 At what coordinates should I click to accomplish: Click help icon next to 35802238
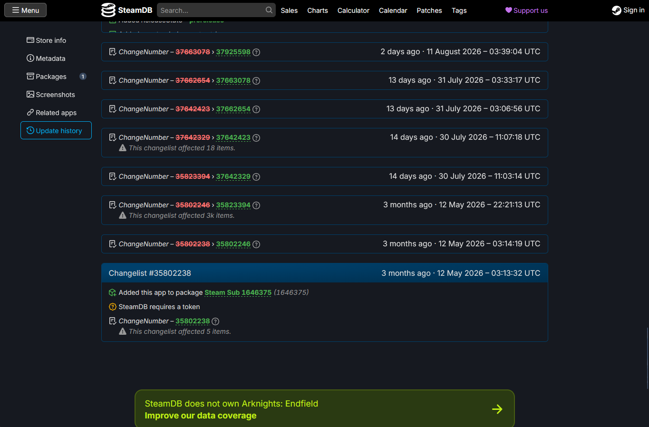click(215, 321)
